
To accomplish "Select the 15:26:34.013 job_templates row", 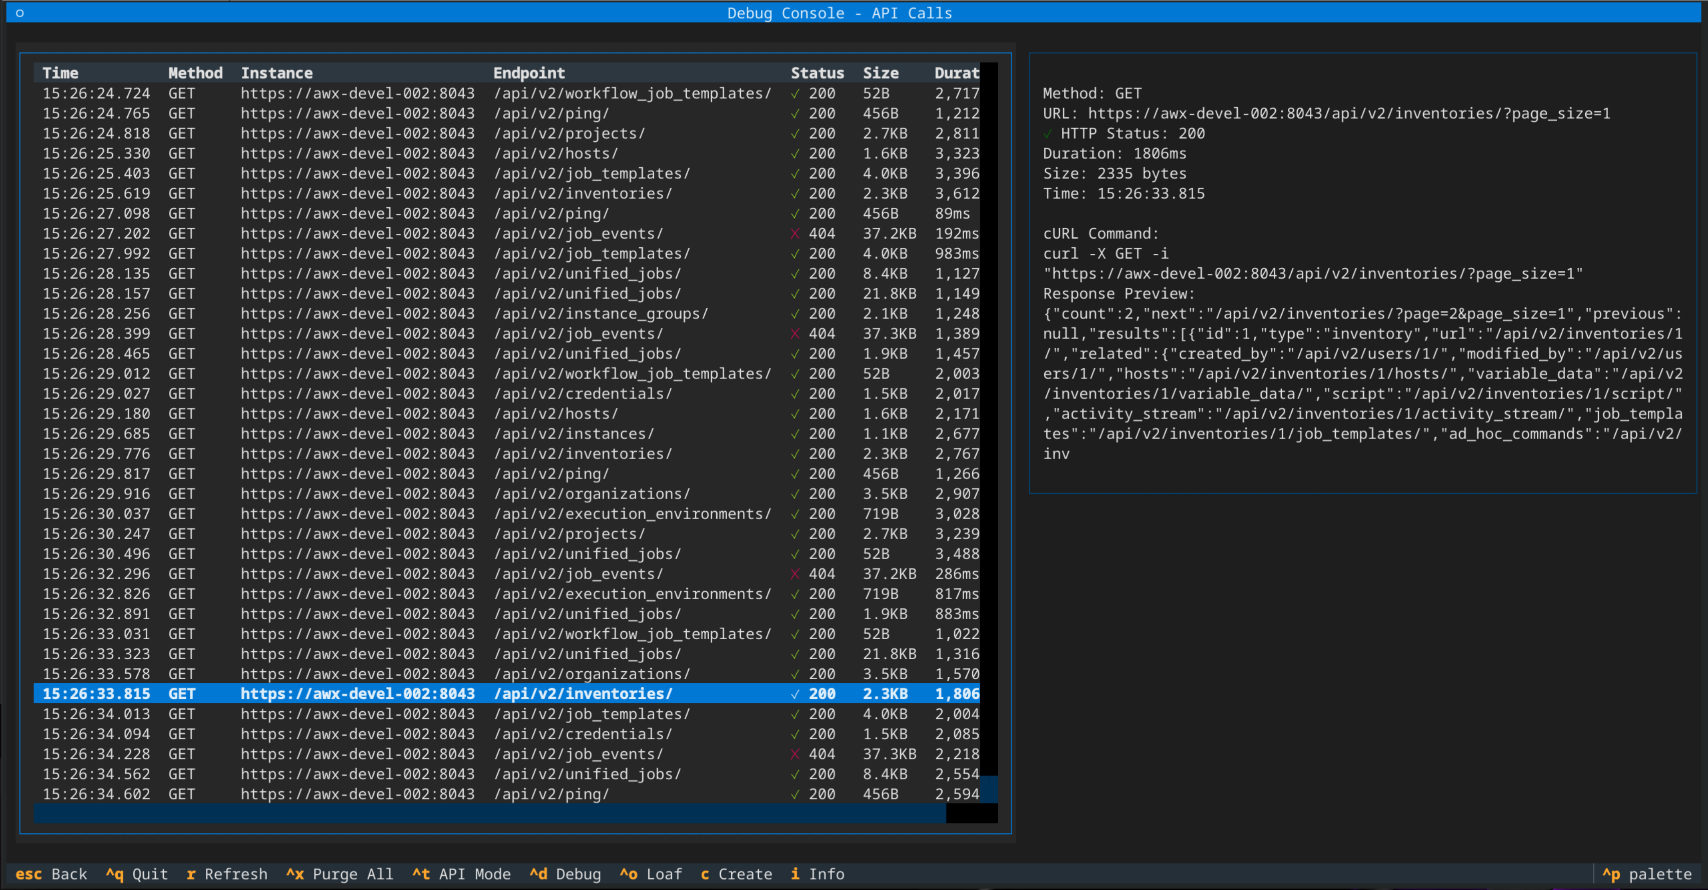I will pyautogui.click(x=506, y=714).
